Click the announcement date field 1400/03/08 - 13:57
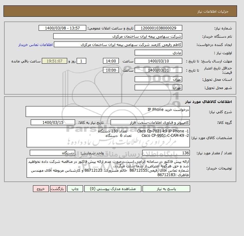Viewport: 244px width, 236px height. tap(62, 28)
